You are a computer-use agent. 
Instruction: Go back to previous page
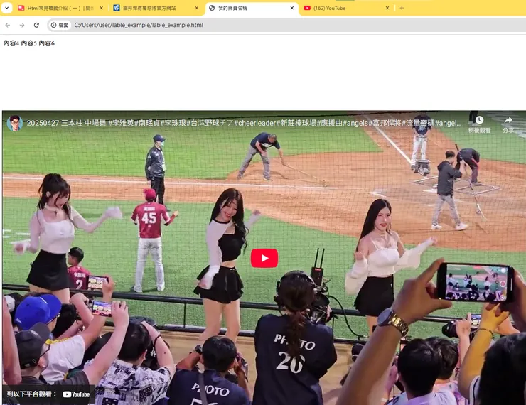(8, 25)
